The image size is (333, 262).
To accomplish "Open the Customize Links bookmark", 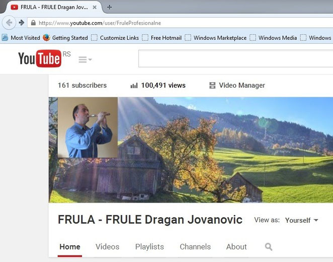I will pyautogui.click(x=115, y=38).
